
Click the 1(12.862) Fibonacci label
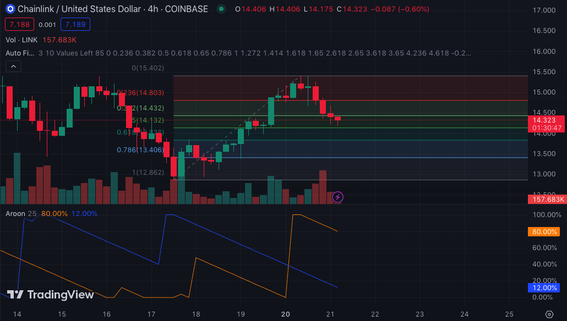148,172
